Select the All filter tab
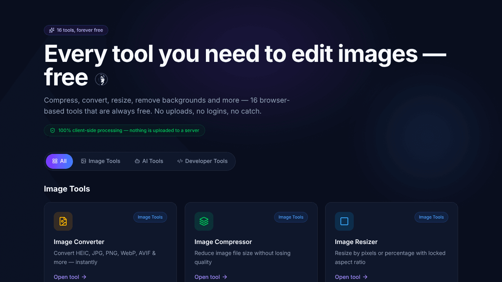502x282 pixels. tap(59, 161)
